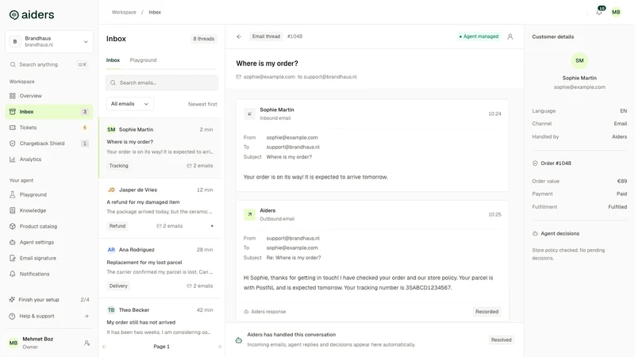Click the robot icon by handled conversation
The height and width of the screenshot is (357, 635).
239,340
